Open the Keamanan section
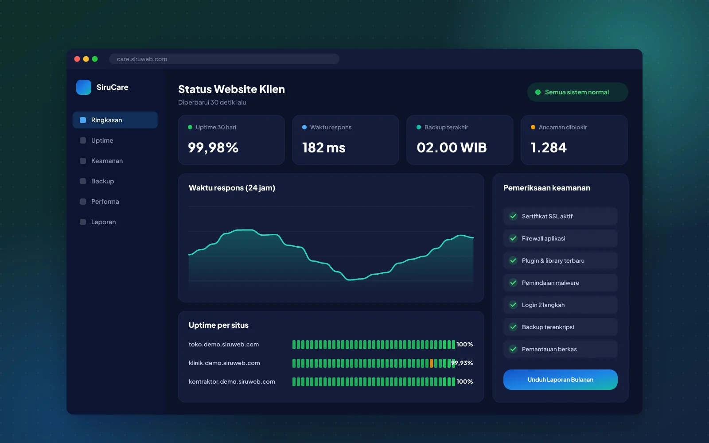Screen dimensions: 709x443 click(x=115, y=161)
